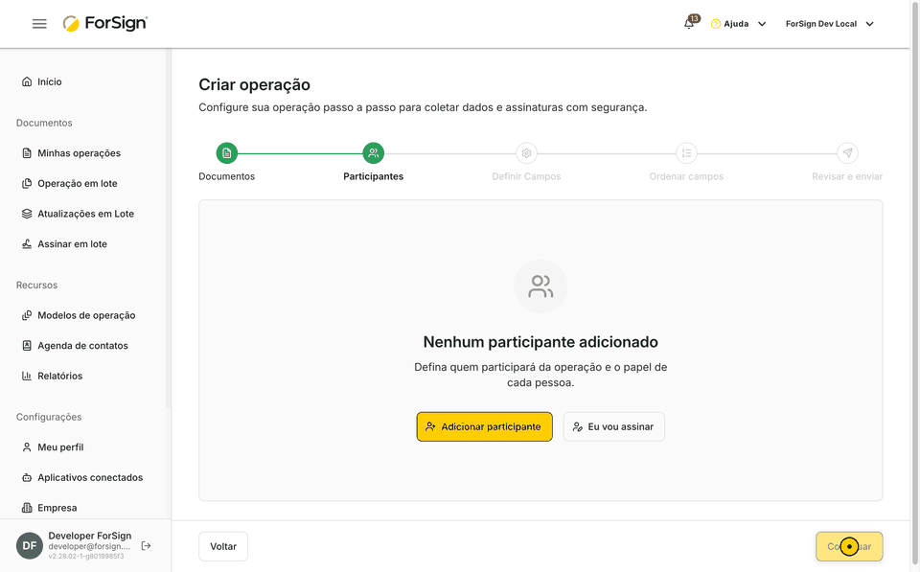Click the Definir Campos gear step icon
920x572 pixels.
526,153
